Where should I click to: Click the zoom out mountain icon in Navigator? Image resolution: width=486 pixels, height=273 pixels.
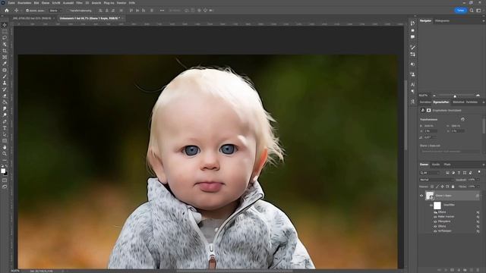434,96
